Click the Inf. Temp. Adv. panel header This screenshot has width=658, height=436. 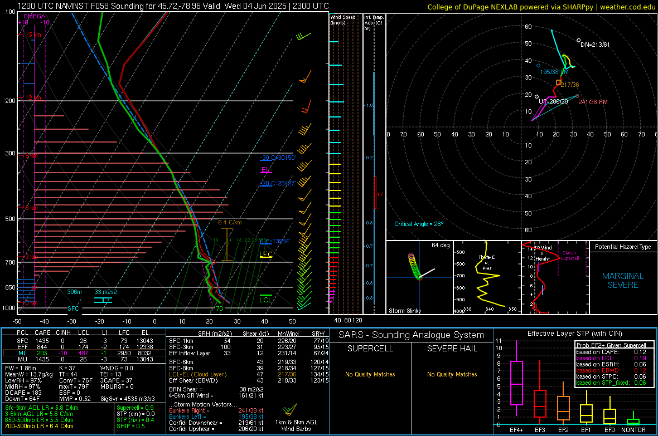coord(374,23)
